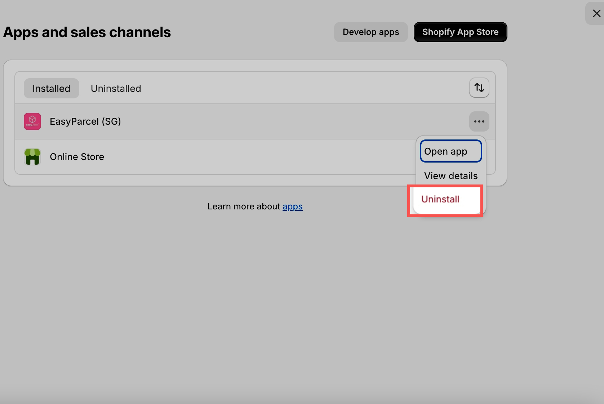Viewport: 604px width, 404px height.
Task: Click the Online Store channel name
Action: point(77,157)
